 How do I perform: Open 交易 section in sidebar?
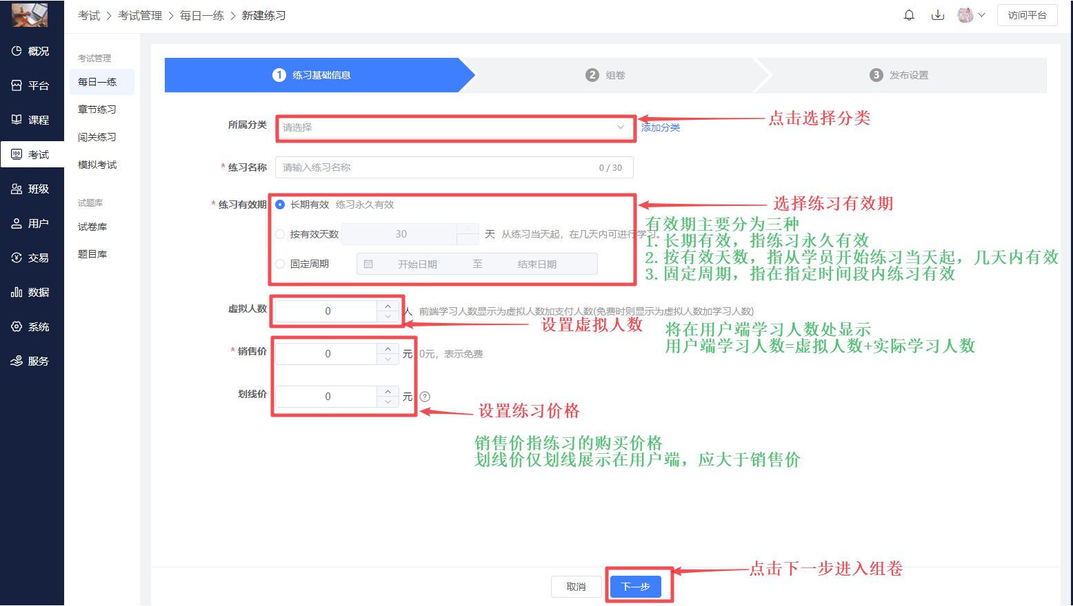click(31, 258)
